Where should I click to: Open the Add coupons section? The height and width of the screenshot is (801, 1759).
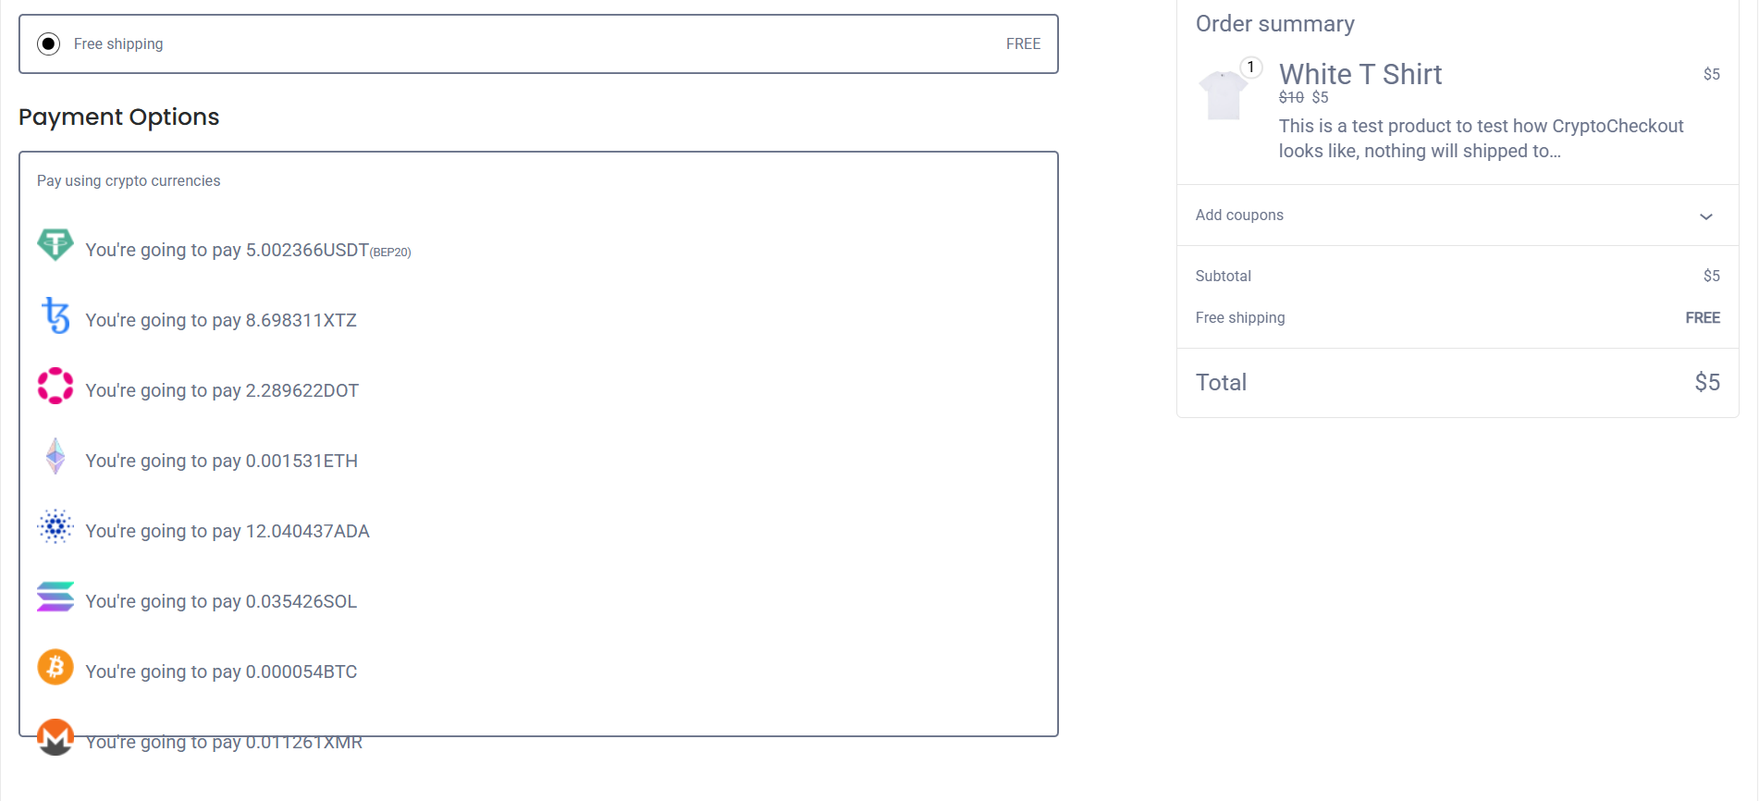pos(1239,216)
